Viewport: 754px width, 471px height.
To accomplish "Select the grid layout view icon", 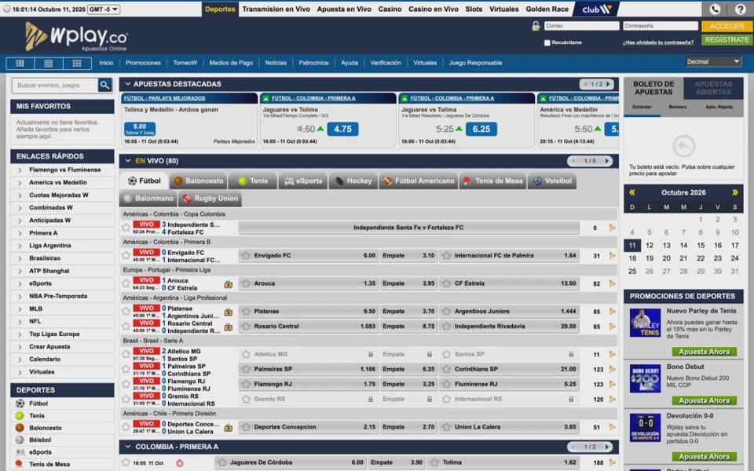I will click(x=77, y=63).
